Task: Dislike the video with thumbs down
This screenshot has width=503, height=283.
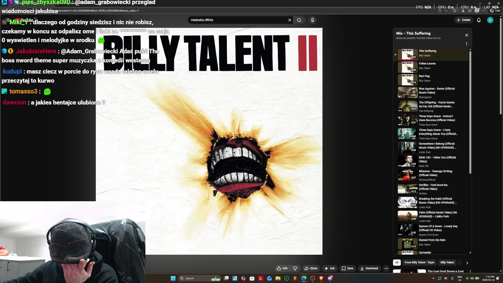Action: [295, 268]
